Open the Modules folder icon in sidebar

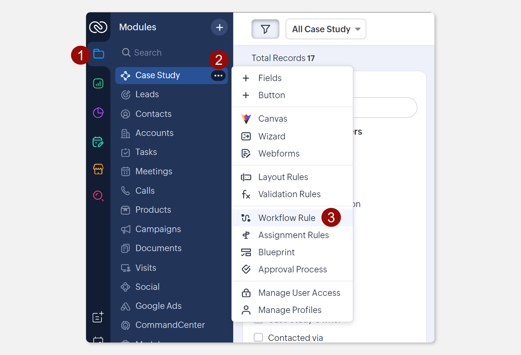(99, 54)
